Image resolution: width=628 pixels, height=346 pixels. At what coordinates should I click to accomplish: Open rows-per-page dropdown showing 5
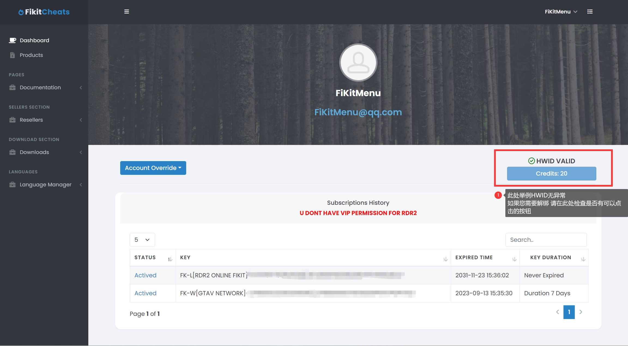tap(142, 240)
